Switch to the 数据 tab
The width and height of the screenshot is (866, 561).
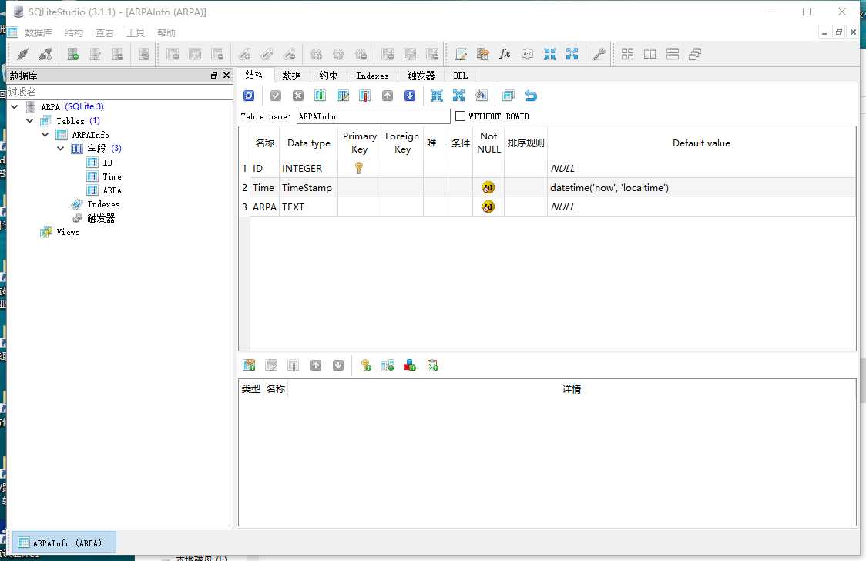pyautogui.click(x=291, y=76)
